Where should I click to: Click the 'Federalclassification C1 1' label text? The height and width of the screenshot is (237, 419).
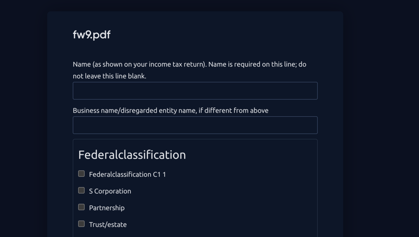(x=127, y=175)
